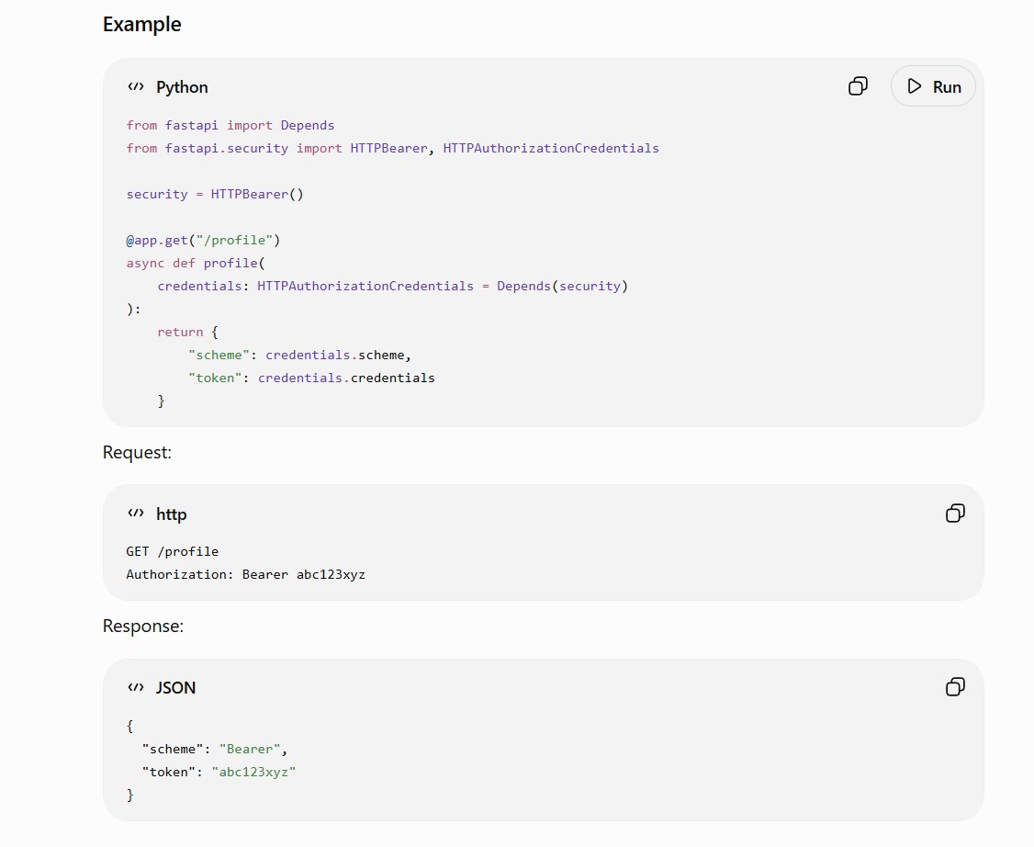Click the http language label
Viewport: 1034px width, 847px height.
coord(172,514)
